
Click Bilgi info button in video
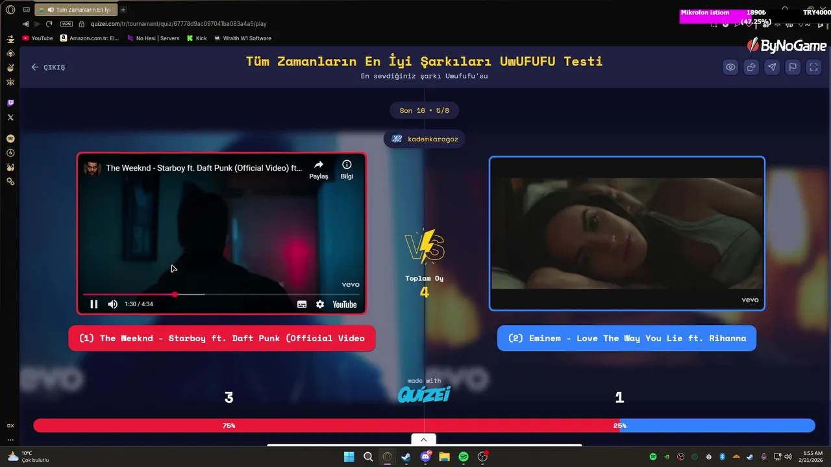pos(347,169)
